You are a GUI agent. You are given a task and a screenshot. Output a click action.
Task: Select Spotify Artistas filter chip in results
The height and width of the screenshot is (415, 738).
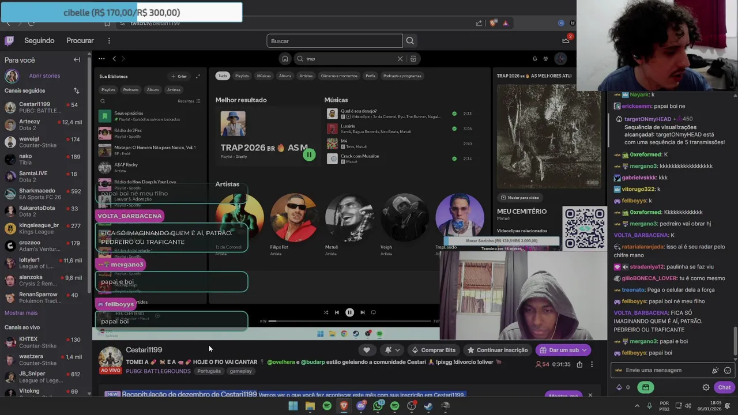pyautogui.click(x=306, y=76)
